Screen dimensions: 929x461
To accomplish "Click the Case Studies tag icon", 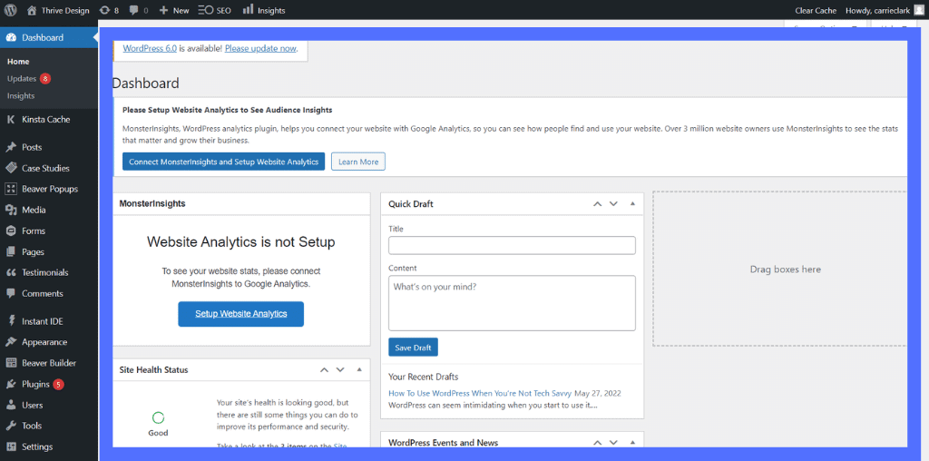I will 11,168.
